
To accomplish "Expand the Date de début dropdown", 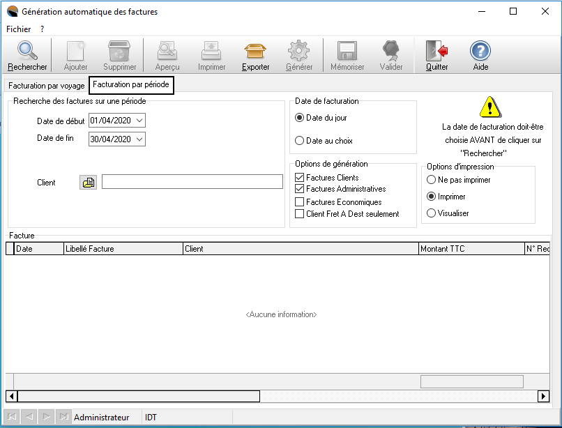I will pos(139,121).
